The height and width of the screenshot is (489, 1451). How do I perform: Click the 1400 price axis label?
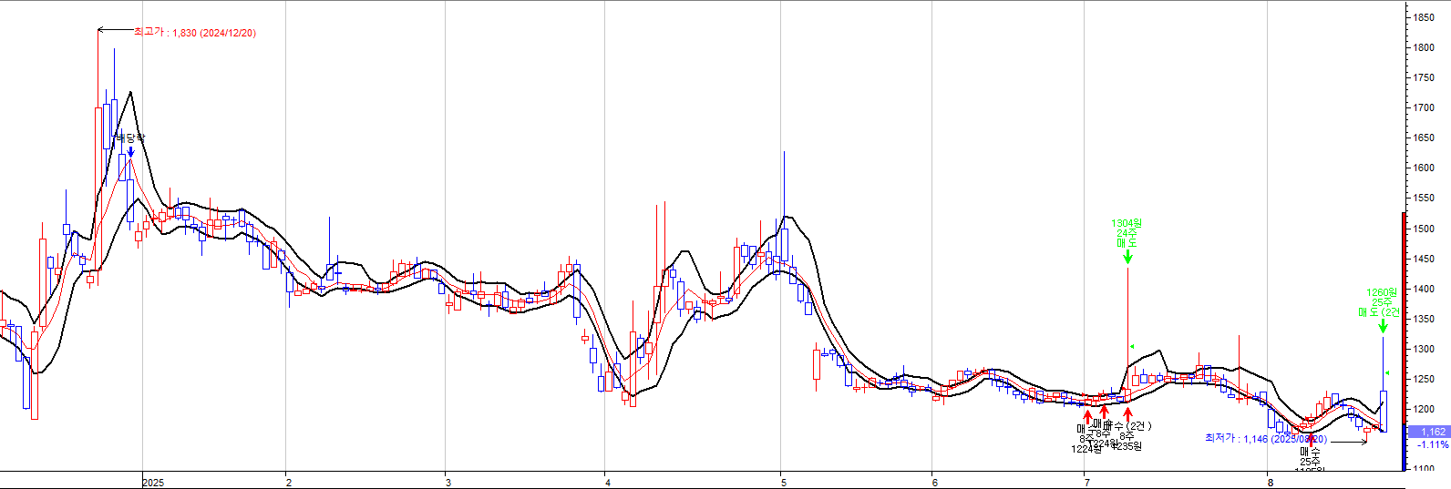1424,289
